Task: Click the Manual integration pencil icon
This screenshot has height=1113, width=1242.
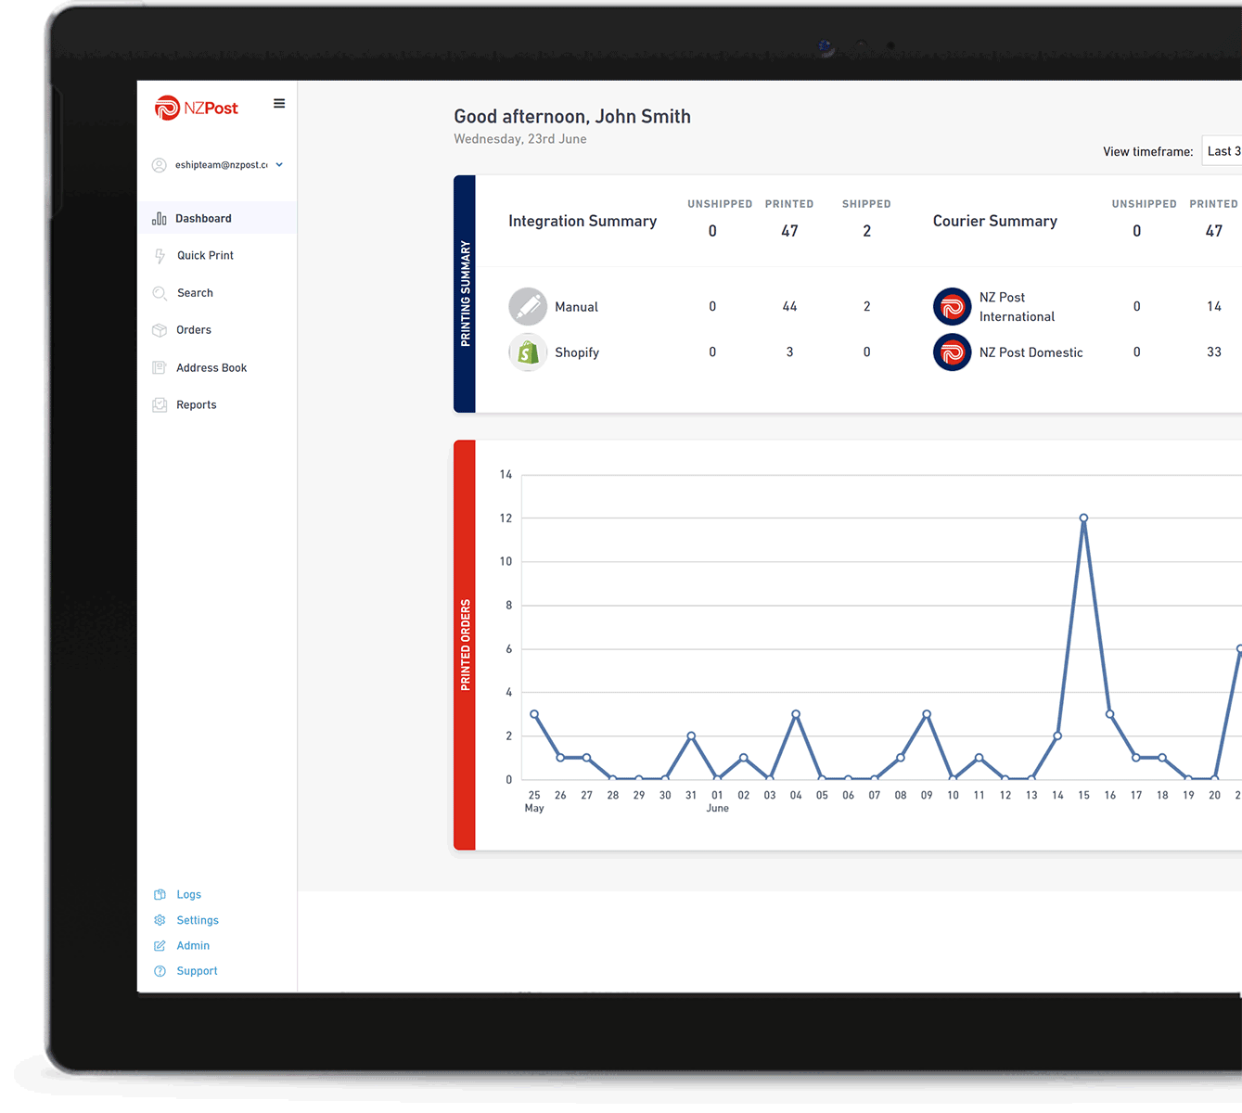Action: click(528, 306)
